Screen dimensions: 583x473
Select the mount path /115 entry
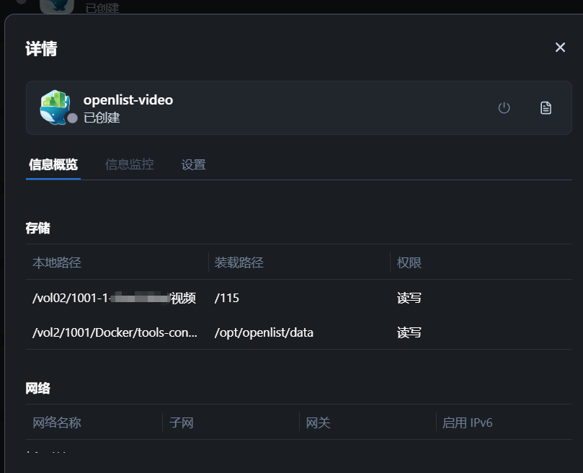coord(226,298)
